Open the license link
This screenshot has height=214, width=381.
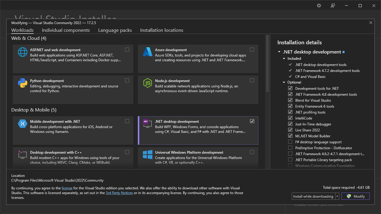coord(67,188)
